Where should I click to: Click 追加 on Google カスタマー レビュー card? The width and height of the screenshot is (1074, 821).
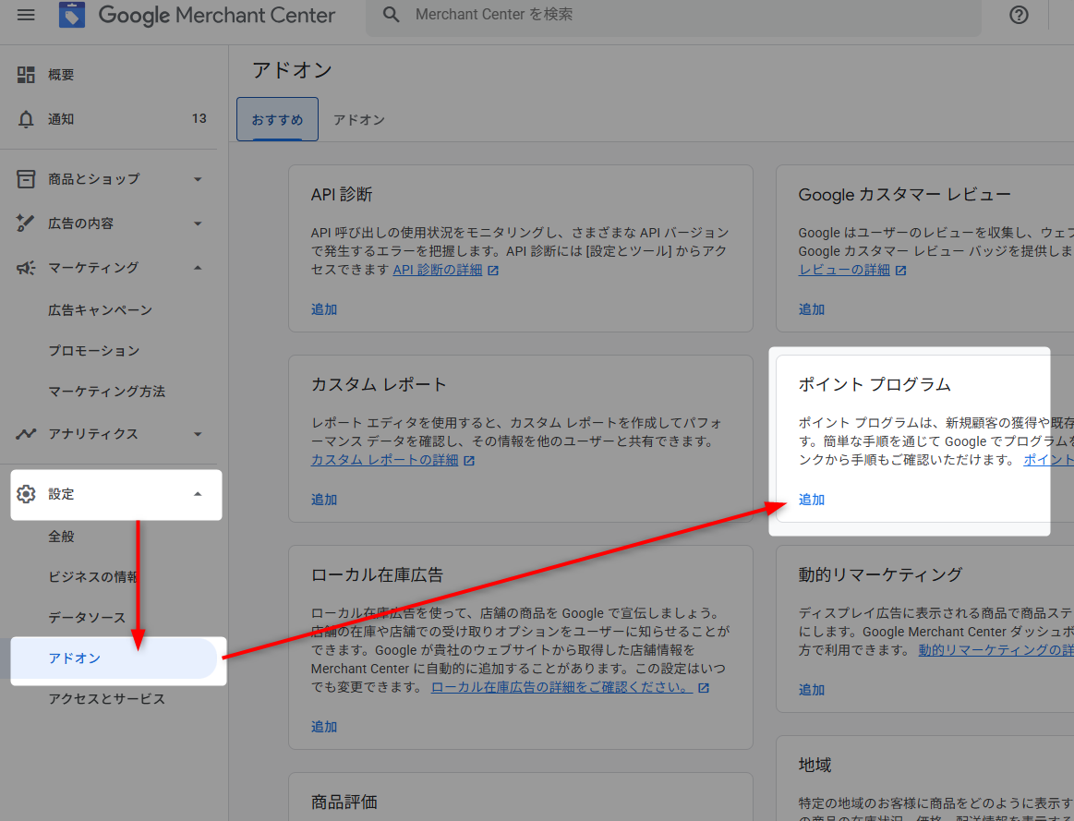tap(812, 309)
